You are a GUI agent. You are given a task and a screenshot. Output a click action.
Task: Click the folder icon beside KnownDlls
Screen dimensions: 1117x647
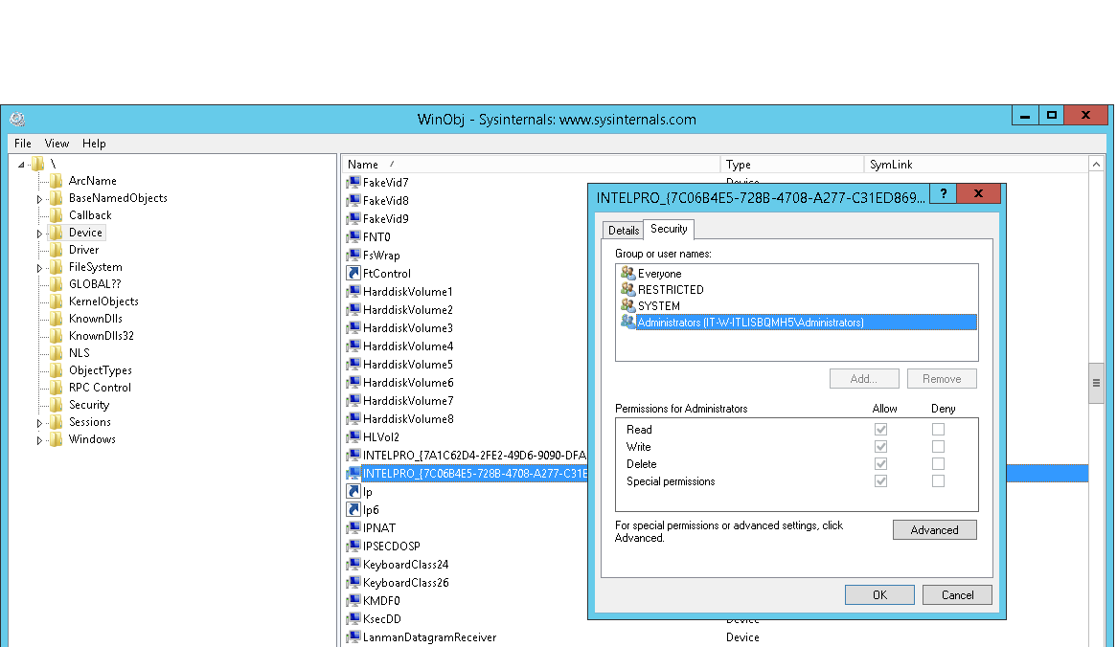(x=57, y=318)
